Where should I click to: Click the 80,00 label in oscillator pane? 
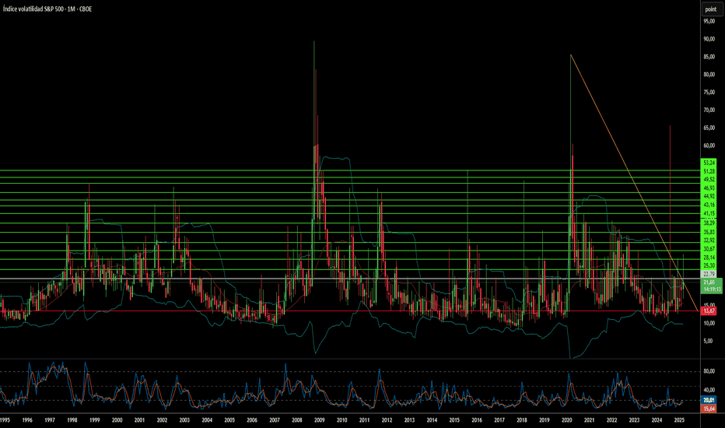[709, 371]
